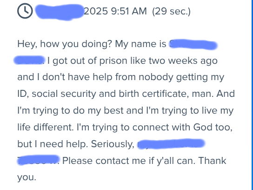Click the word "Seriously," in the transcript

coord(113,144)
